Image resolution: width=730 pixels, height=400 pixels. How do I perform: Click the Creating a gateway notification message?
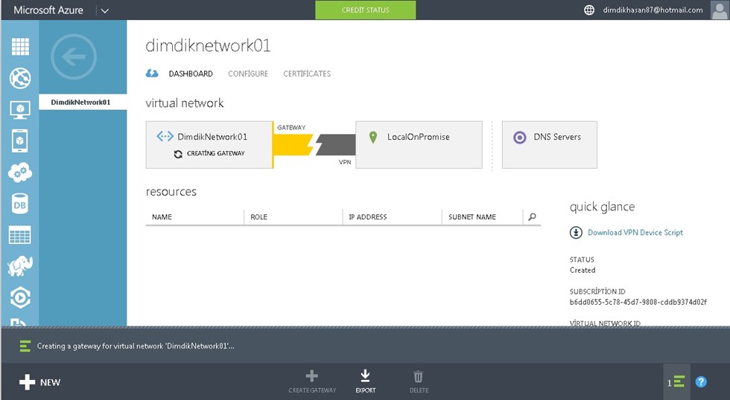tap(136, 346)
